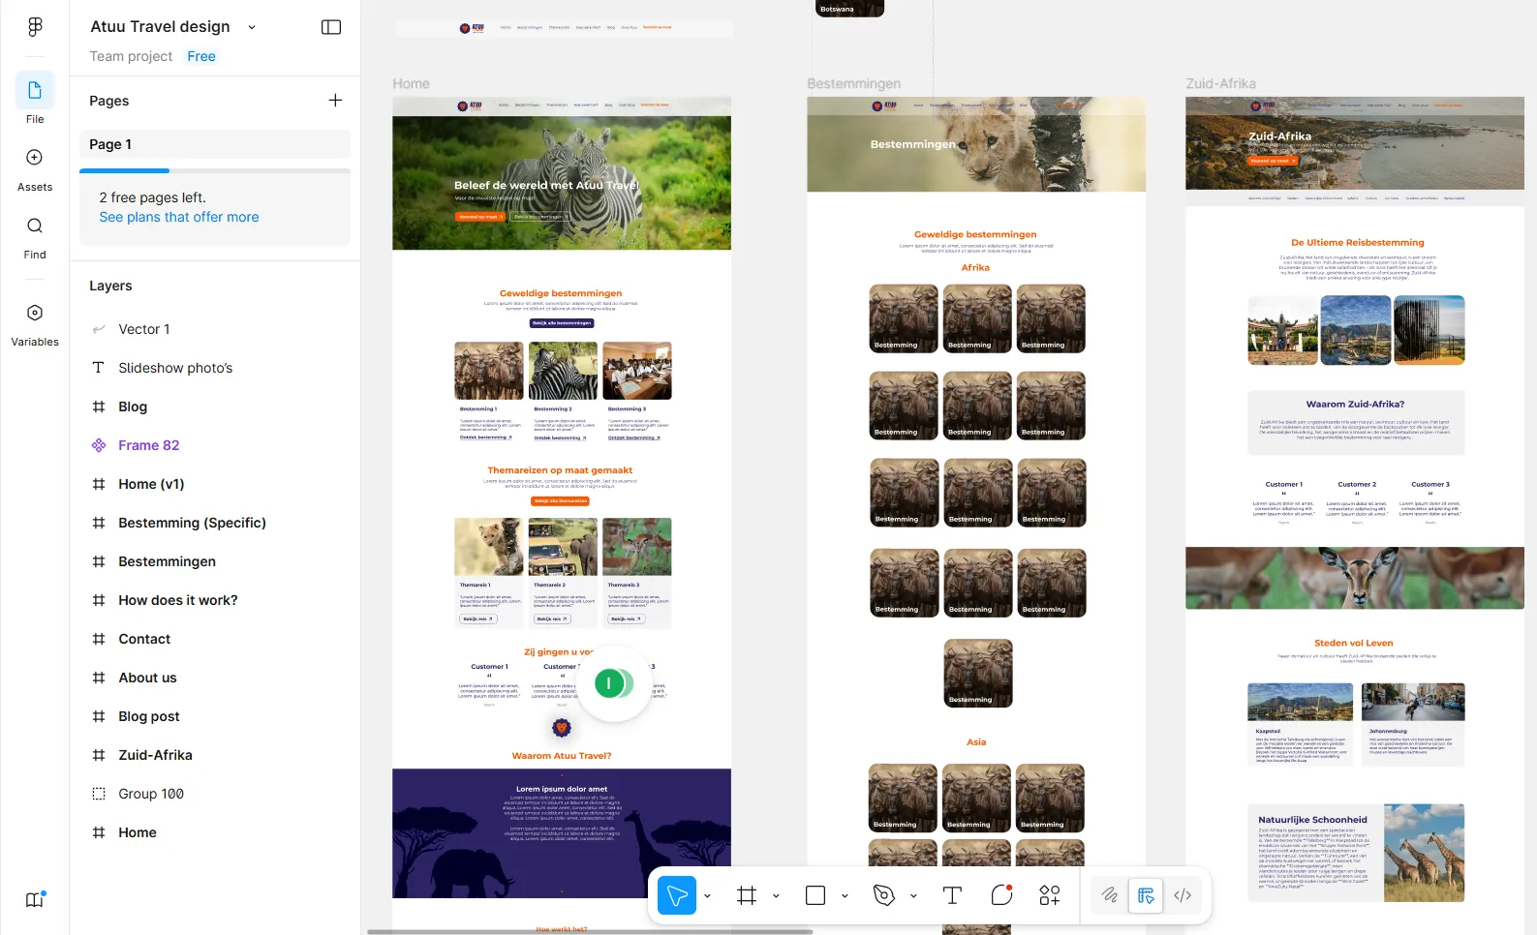Image resolution: width=1537 pixels, height=935 pixels.
Task: Open the File tab in sidebar
Action: (35, 91)
